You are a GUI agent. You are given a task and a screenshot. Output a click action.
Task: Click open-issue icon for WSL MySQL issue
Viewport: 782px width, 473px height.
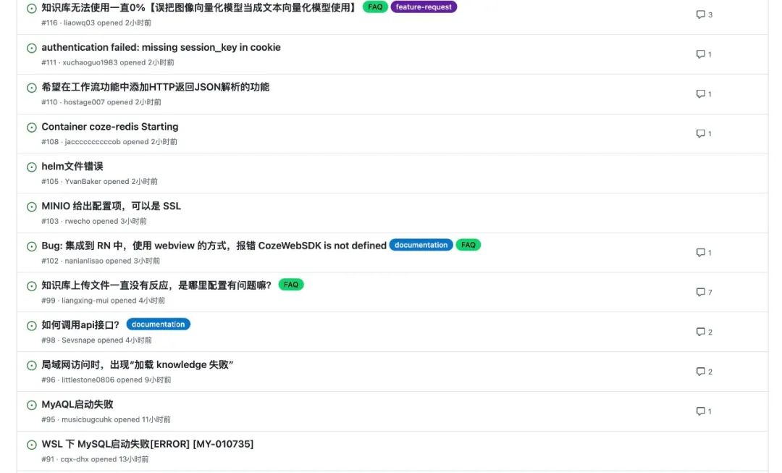click(31, 445)
